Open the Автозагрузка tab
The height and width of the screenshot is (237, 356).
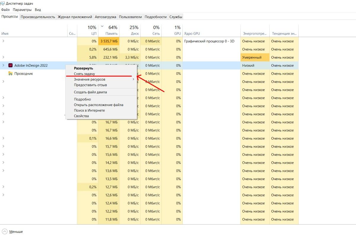click(x=105, y=17)
